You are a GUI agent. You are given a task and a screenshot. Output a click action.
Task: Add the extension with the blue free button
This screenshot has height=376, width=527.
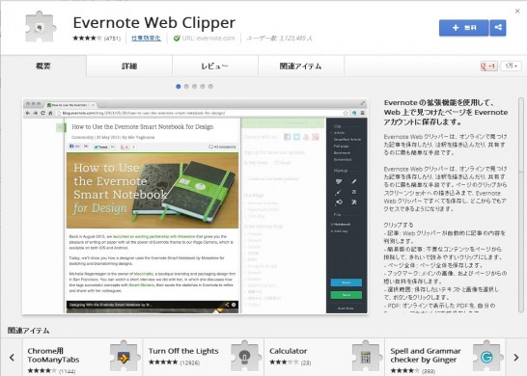click(464, 28)
